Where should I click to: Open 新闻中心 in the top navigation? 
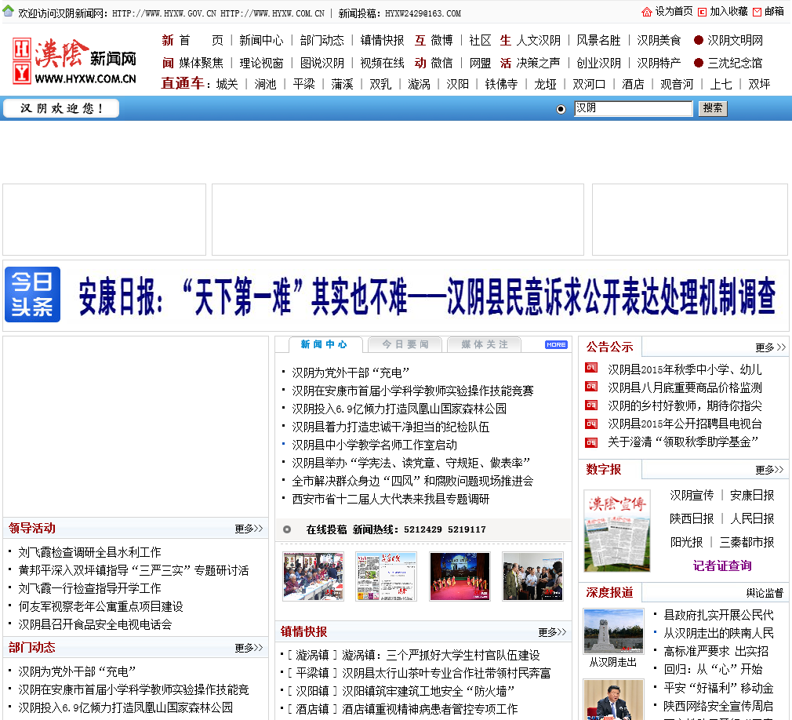point(261,41)
